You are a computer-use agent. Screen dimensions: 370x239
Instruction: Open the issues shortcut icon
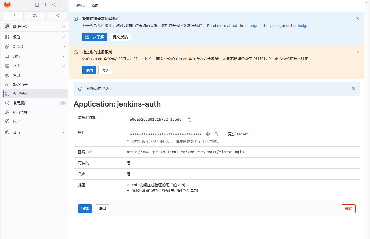tap(13, 16)
